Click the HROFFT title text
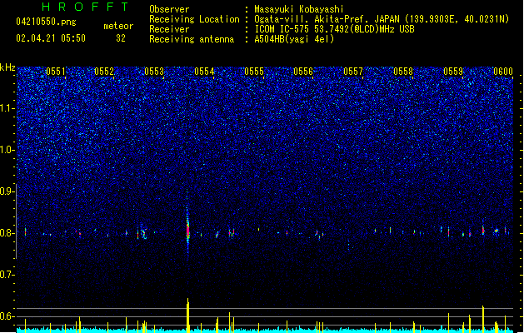524x333 pixels. coord(85,7)
